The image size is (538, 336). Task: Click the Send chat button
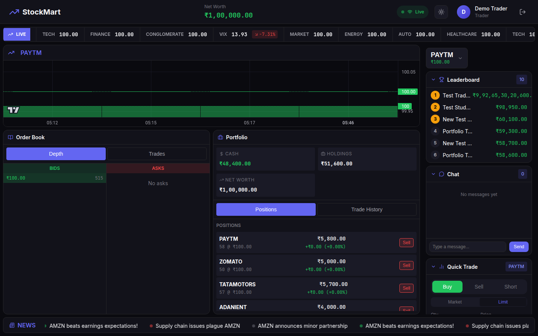click(x=519, y=247)
